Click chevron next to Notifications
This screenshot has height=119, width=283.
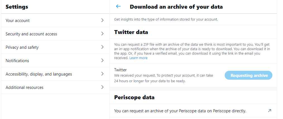pyautogui.click(x=102, y=60)
